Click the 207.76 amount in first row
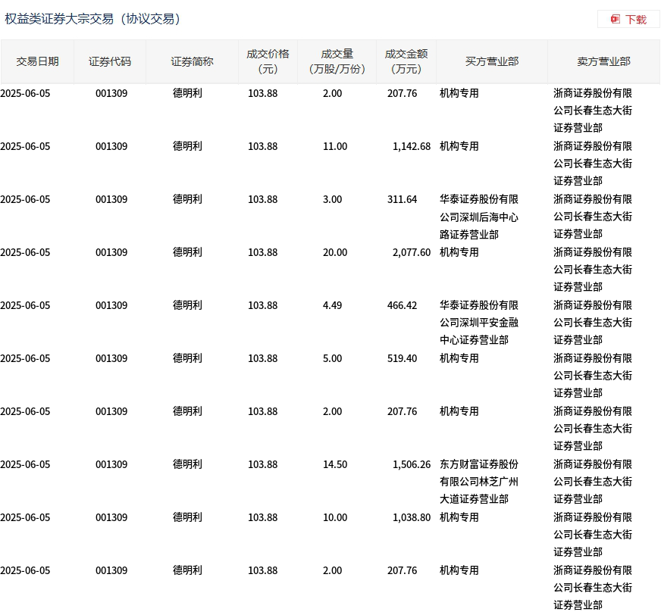This screenshot has height=615, width=661. (403, 93)
